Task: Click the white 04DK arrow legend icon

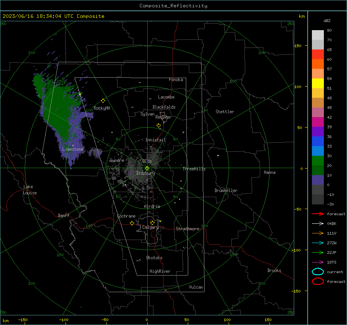Action: (x=318, y=223)
